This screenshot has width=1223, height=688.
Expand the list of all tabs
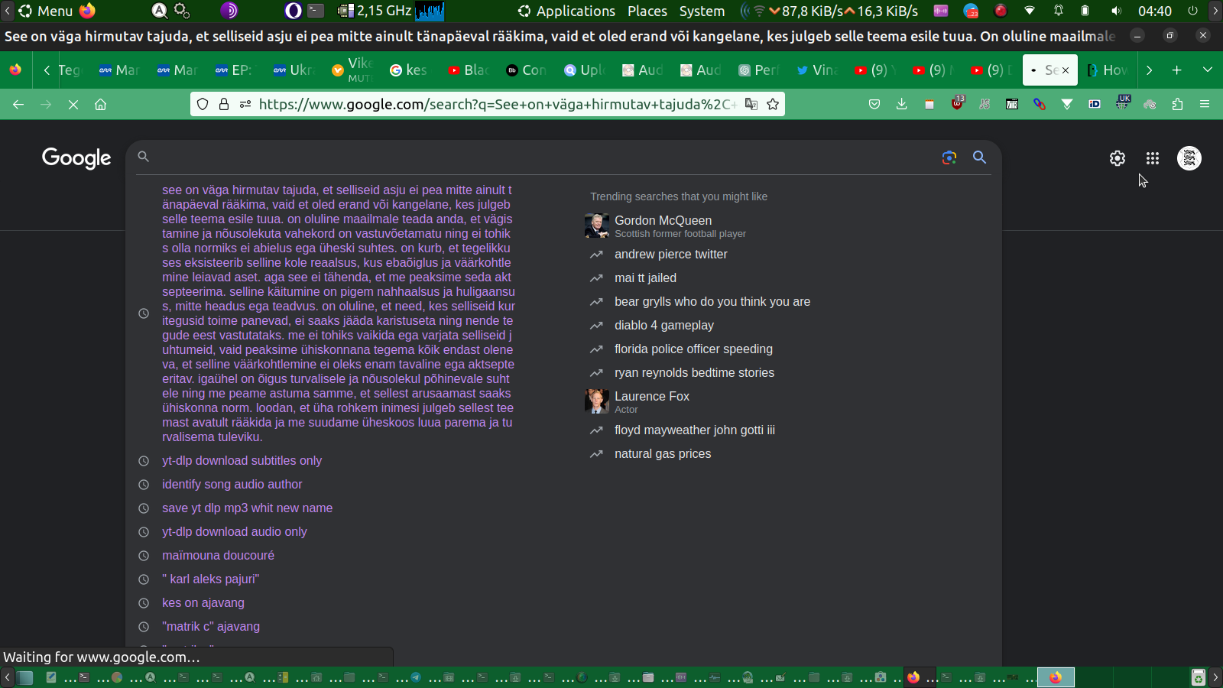point(1208,70)
